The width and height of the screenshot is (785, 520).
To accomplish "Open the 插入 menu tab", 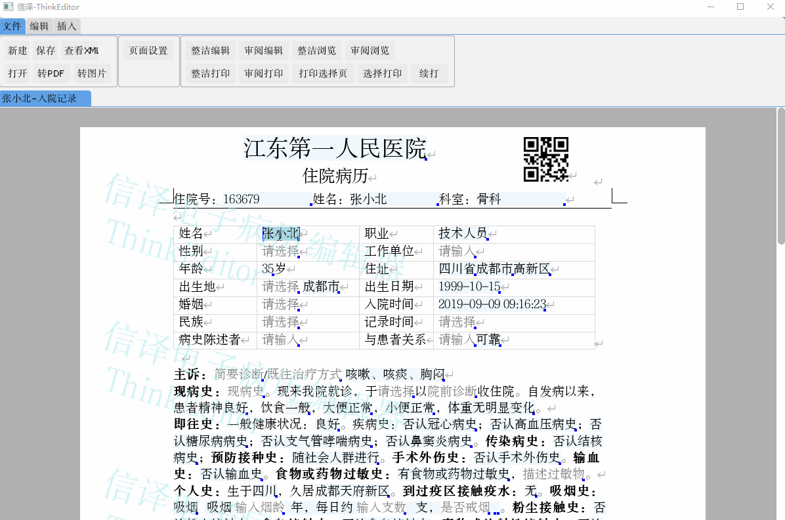I will tap(66, 26).
